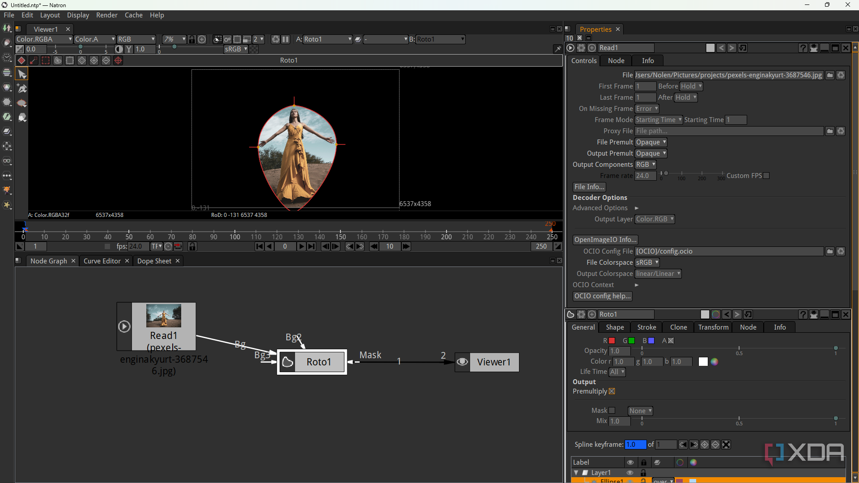Click the red target feather link icon

[118, 60]
